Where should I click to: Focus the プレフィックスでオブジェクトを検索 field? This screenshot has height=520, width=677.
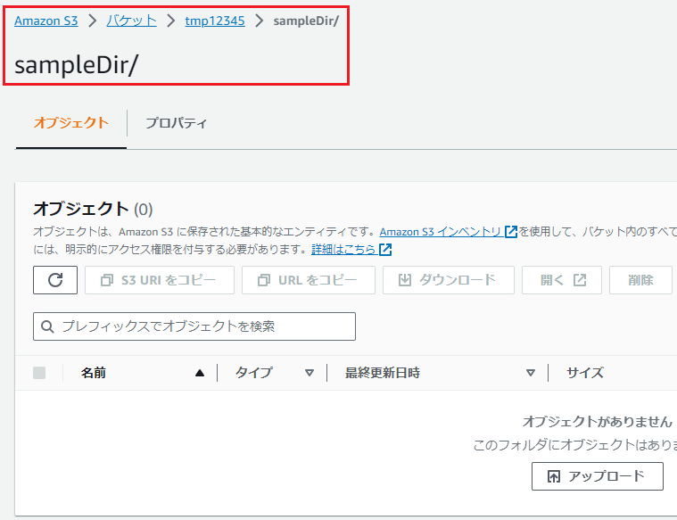point(194,326)
